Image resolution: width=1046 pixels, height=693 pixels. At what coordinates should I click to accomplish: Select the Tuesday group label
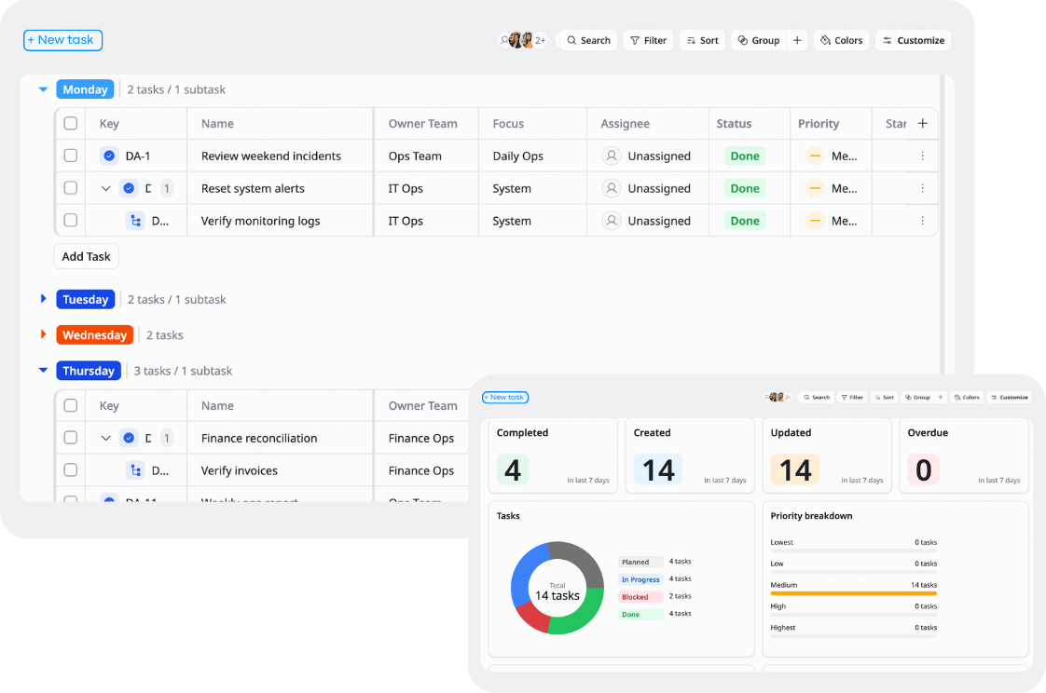(x=86, y=299)
